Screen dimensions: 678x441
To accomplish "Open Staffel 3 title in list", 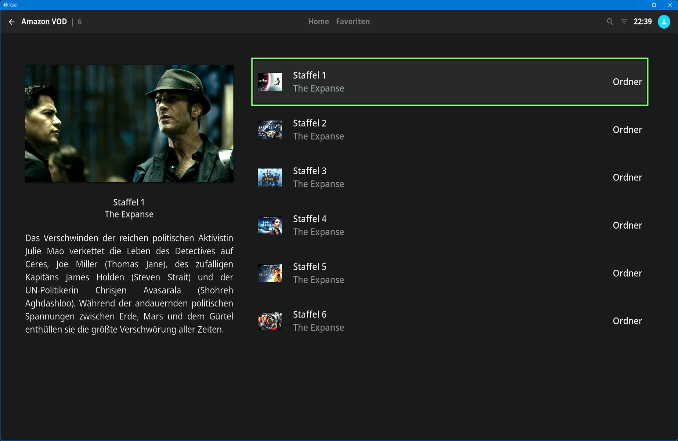I will (310, 171).
